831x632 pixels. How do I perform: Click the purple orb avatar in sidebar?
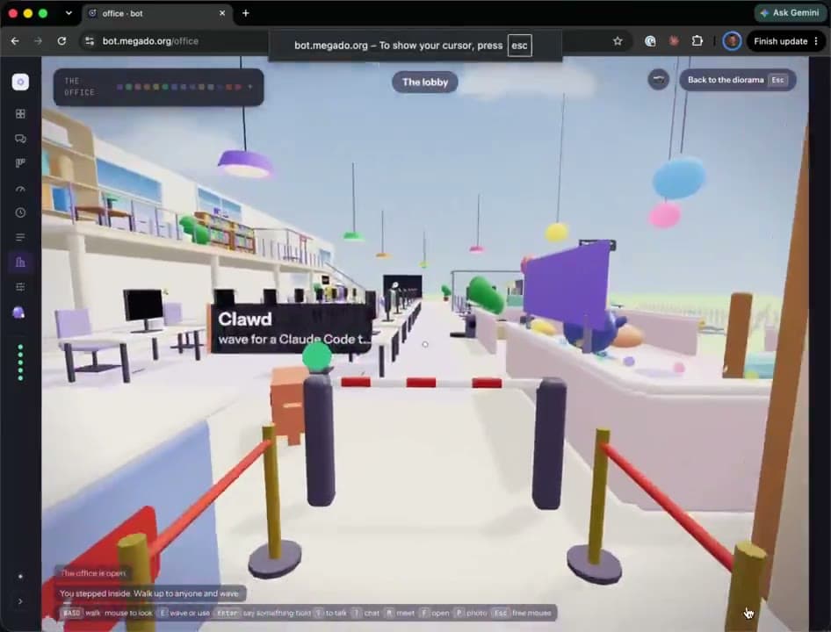(18, 312)
